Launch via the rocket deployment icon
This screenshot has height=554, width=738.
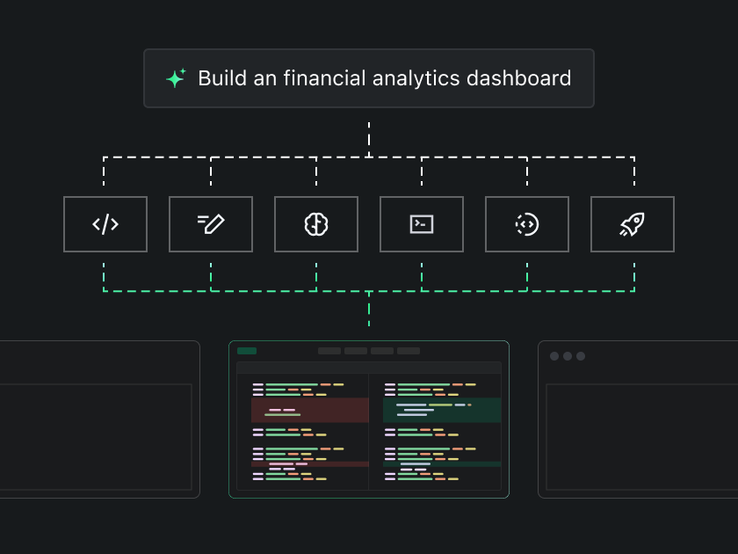point(633,224)
